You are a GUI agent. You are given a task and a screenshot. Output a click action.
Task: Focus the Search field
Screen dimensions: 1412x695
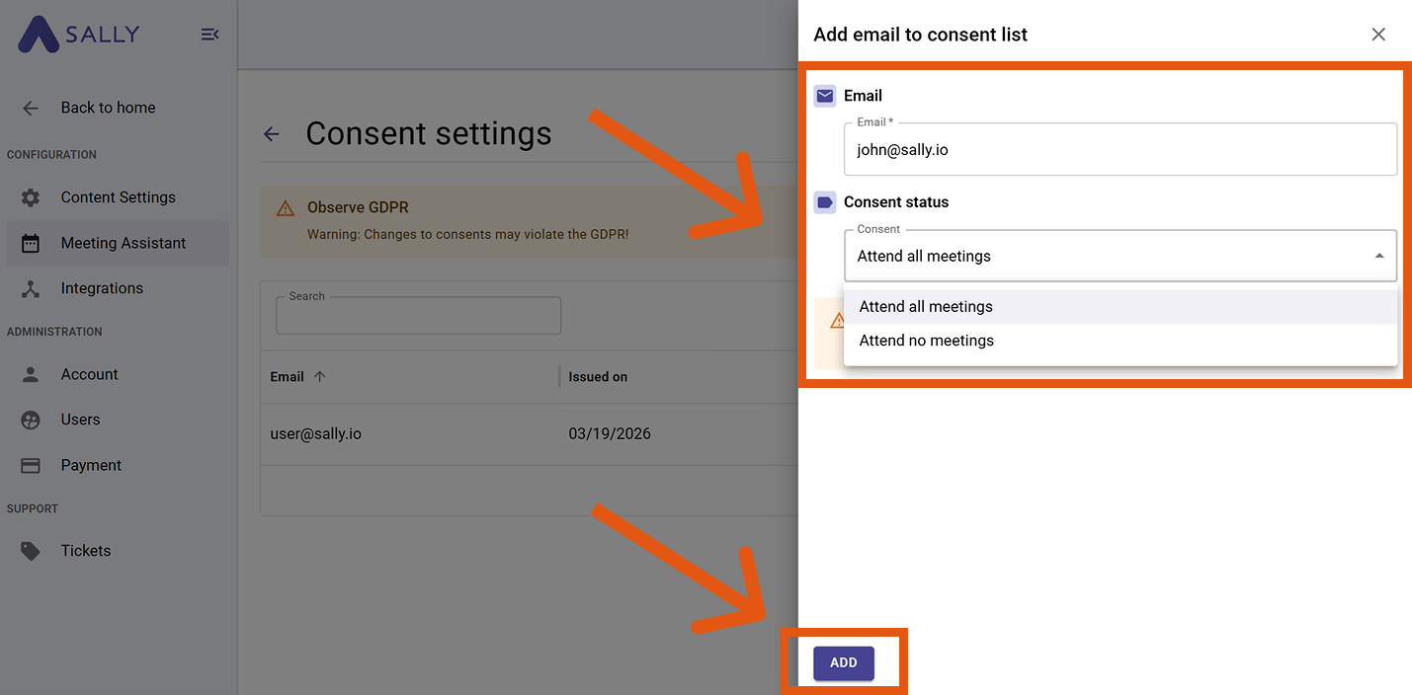pos(418,317)
